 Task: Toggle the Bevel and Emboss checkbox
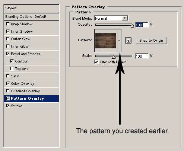[x=8, y=54]
